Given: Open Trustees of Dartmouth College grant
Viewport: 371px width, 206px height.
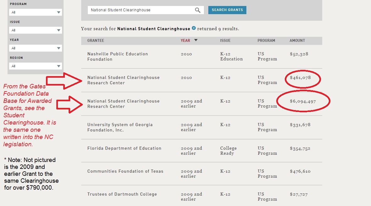Looking at the screenshot, I should [122, 194].
